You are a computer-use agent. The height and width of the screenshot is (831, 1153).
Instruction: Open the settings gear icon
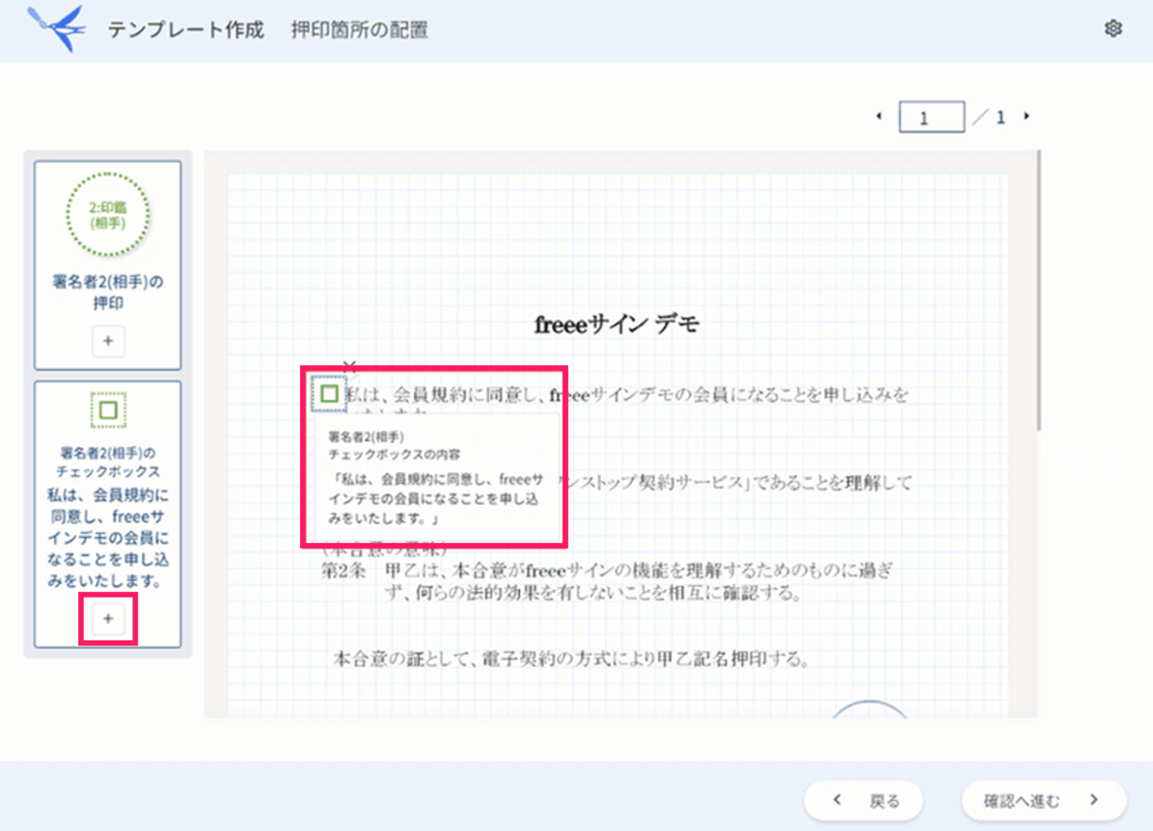tap(1113, 28)
